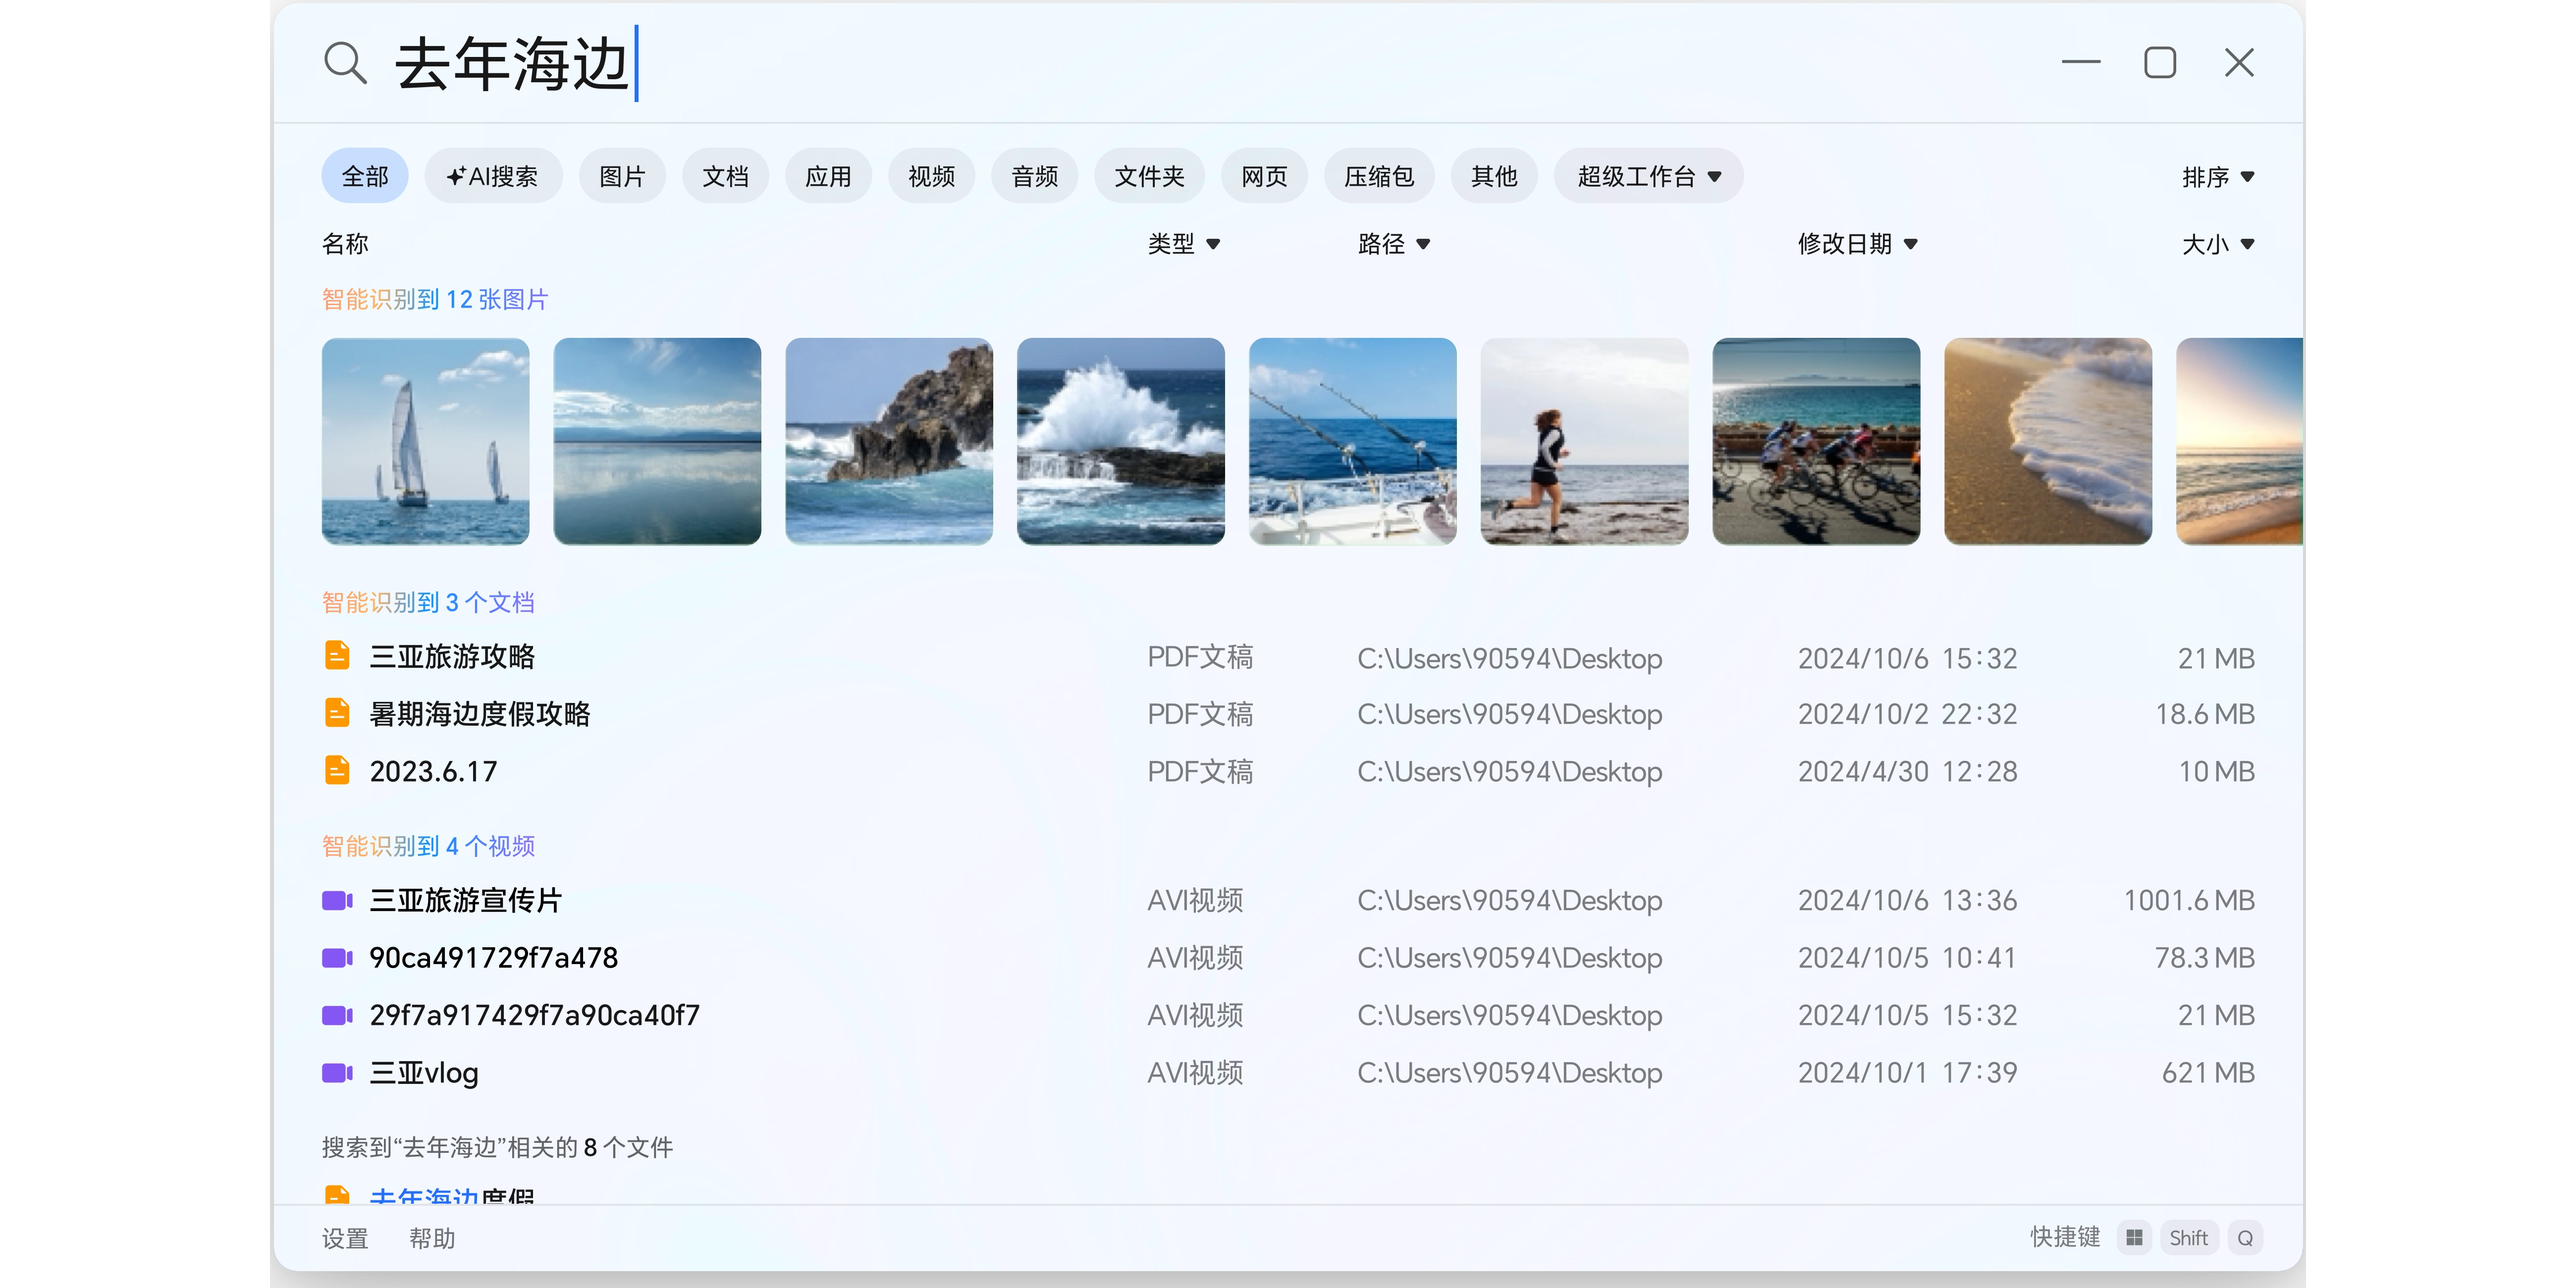This screenshot has height=1288, width=2576.
Task: Click the PDF icon for 三亚旅游攻略
Action: (x=337, y=656)
